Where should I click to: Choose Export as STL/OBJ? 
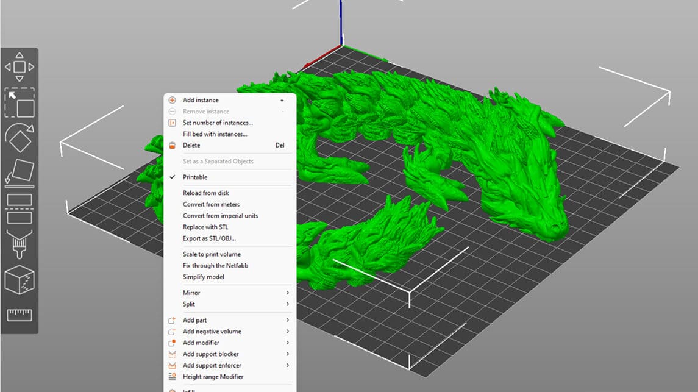pos(230,238)
